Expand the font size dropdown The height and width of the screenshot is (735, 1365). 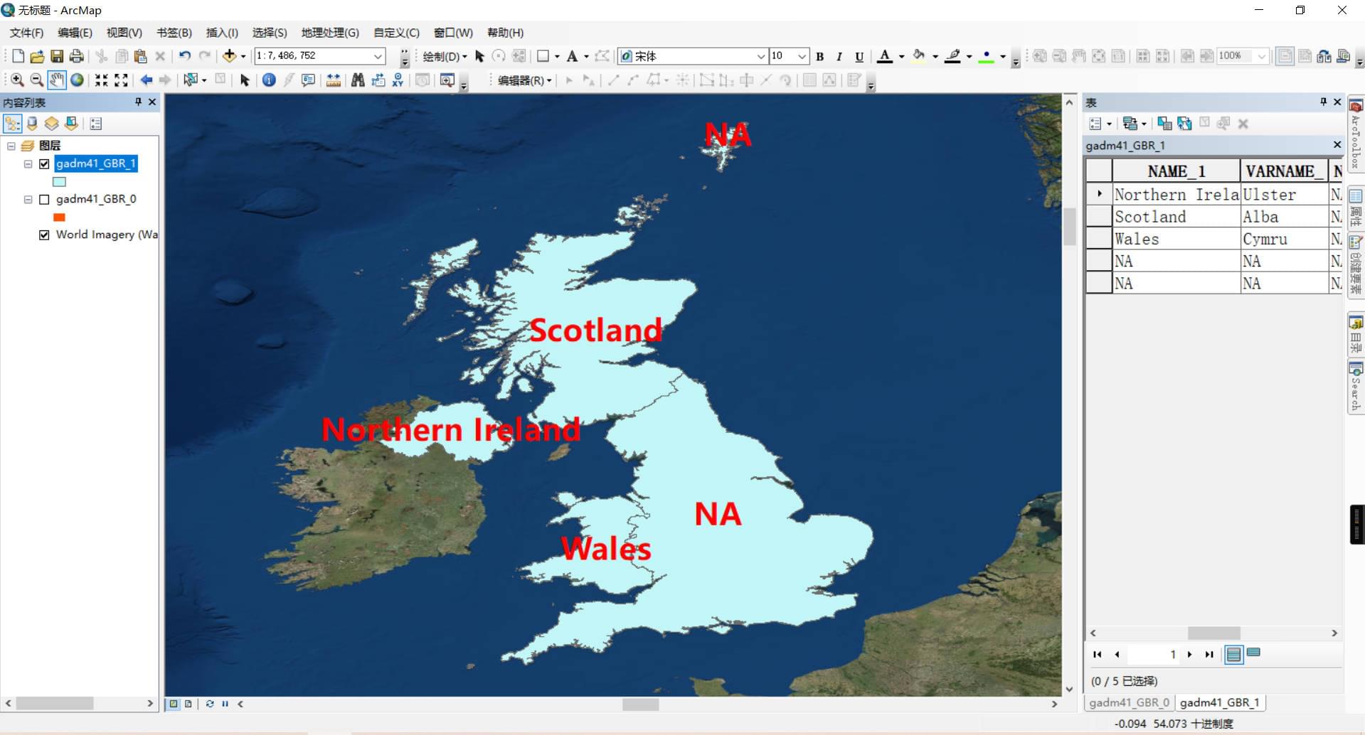pos(802,56)
